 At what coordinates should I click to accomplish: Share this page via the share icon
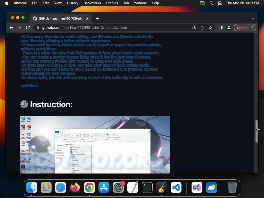[202, 28]
